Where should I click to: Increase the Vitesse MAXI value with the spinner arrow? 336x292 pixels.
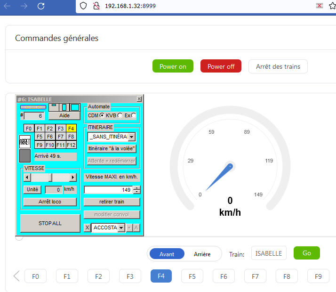pyautogui.click(x=137, y=188)
